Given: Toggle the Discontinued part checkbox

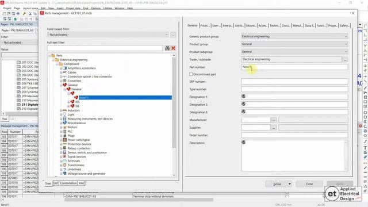Looking at the screenshot, I should point(191,74).
